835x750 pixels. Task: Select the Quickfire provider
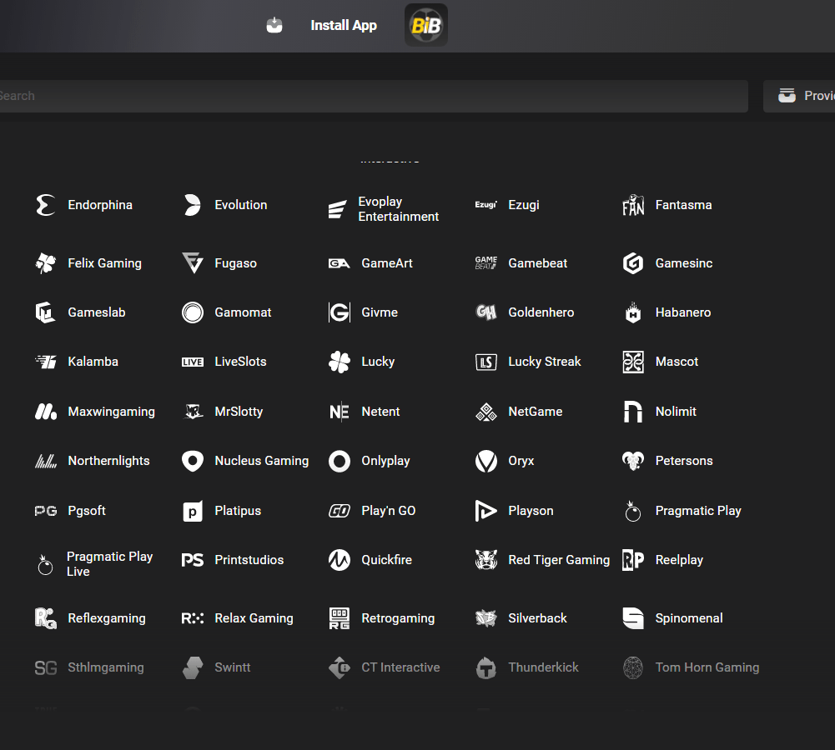click(x=370, y=560)
